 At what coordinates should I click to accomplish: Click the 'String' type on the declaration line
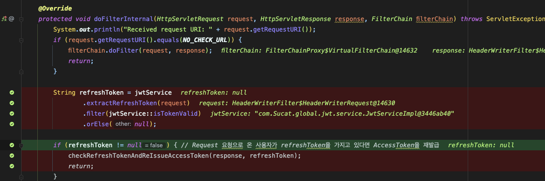[x=64, y=92]
